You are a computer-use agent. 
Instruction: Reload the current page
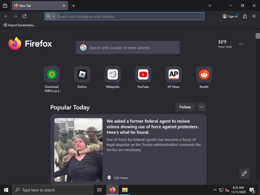click(x=24, y=16)
